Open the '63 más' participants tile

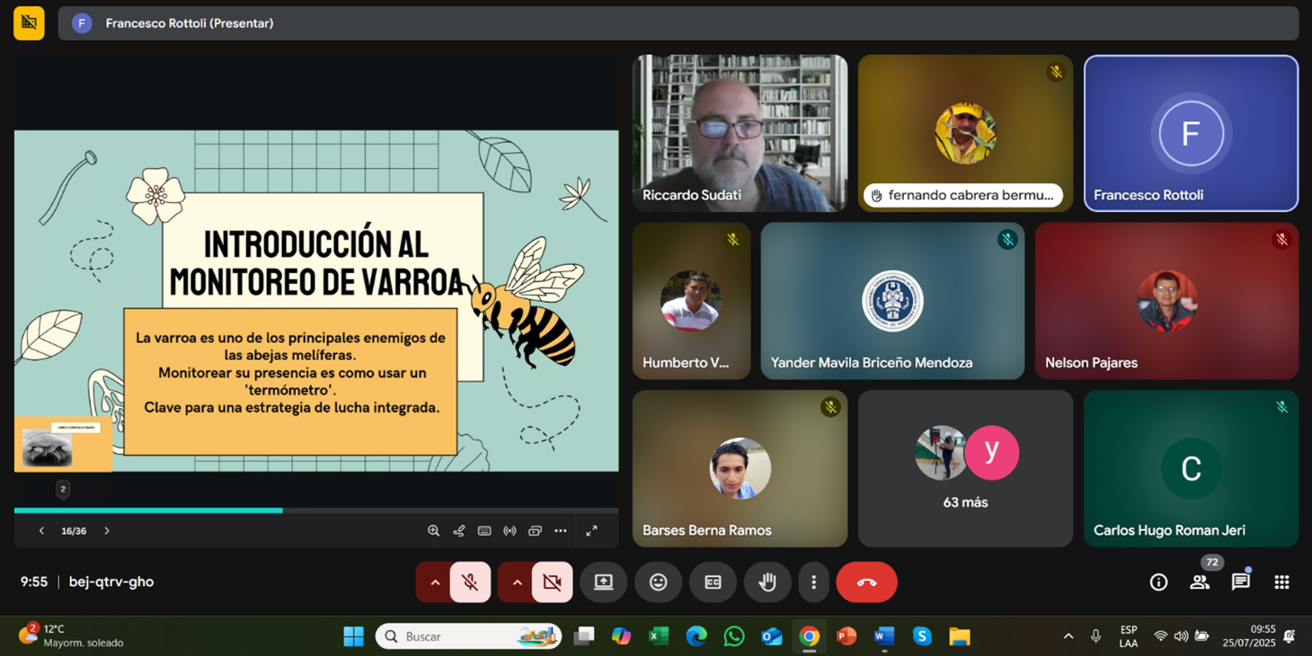(x=965, y=468)
